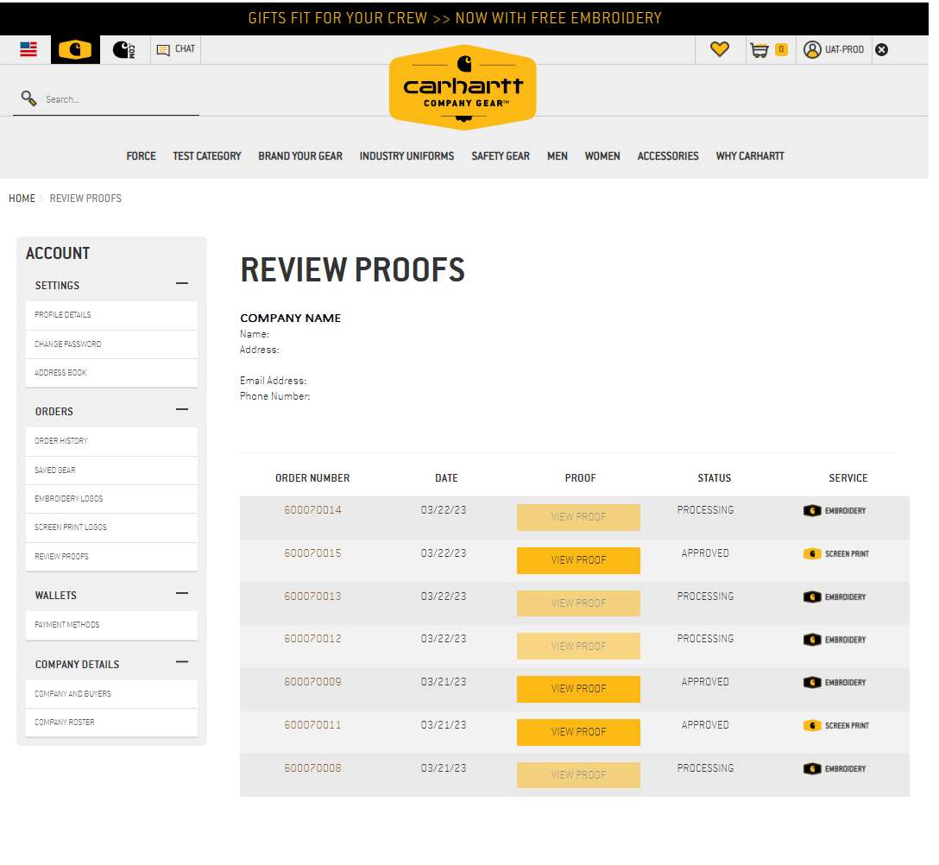
Task: Click the top free embroidery promo banner
Action: (x=455, y=18)
